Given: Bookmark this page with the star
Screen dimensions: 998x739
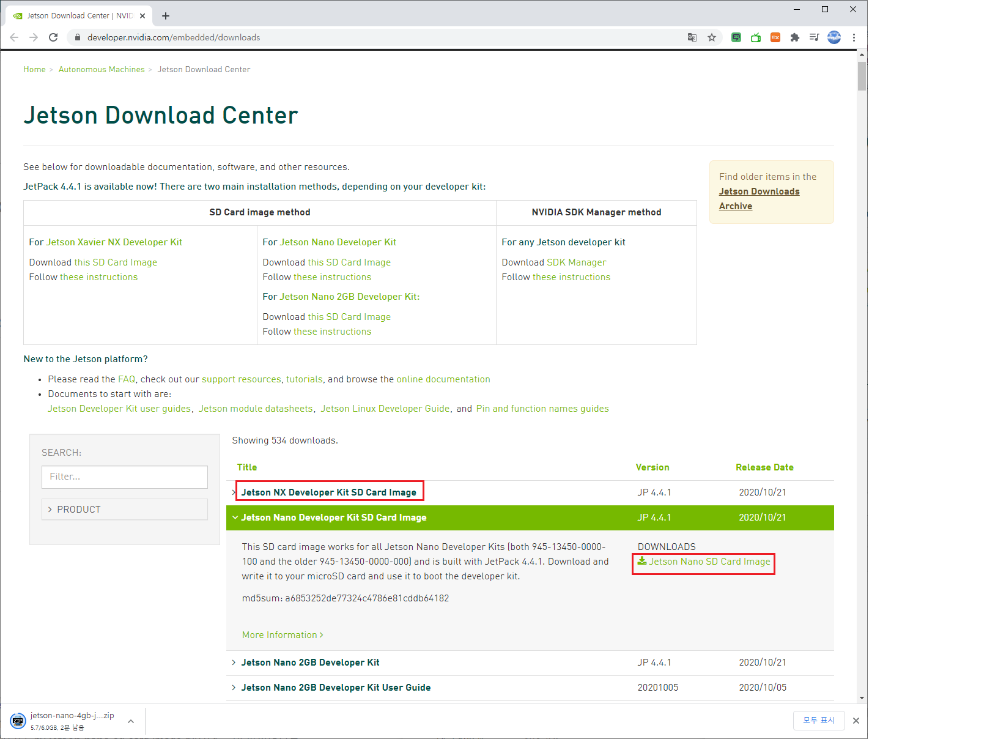Looking at the screenshot, I should click(x=712, y=37).
